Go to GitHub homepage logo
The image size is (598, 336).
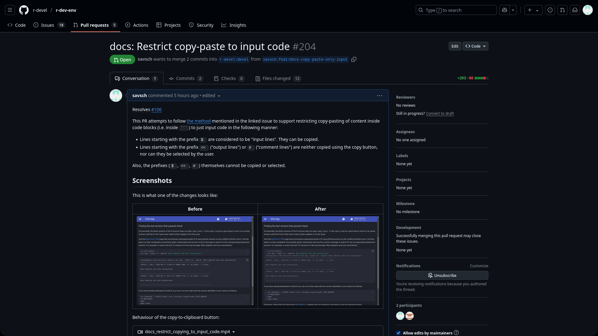coord(24,10)
